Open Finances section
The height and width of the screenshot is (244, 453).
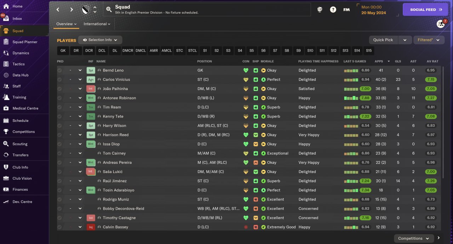tap(20, 189)
